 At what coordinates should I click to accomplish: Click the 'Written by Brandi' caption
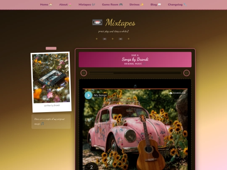[x=52, y=105]
